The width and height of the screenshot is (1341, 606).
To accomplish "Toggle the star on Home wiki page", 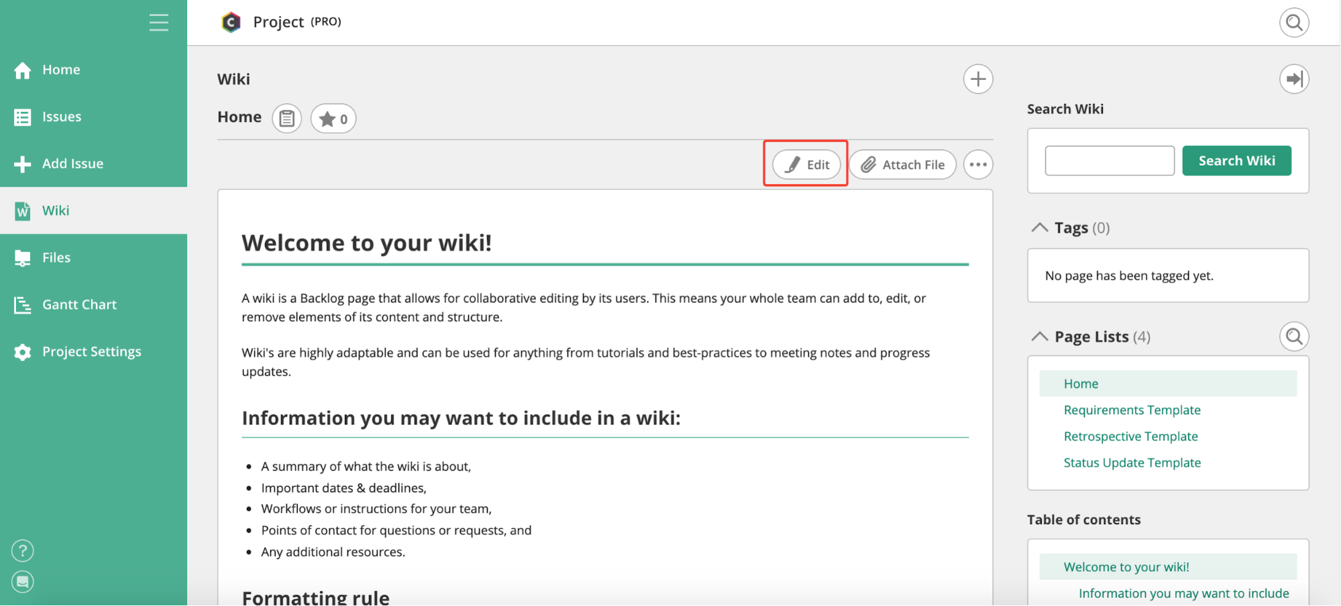I will coord(333,119).
